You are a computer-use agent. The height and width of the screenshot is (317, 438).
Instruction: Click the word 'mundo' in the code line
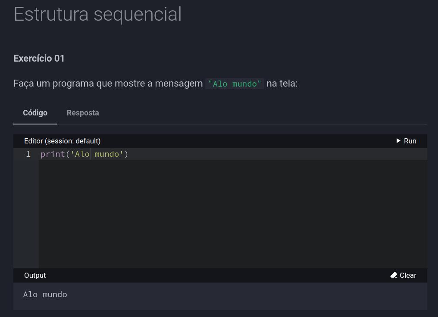(x=107, y=154)
